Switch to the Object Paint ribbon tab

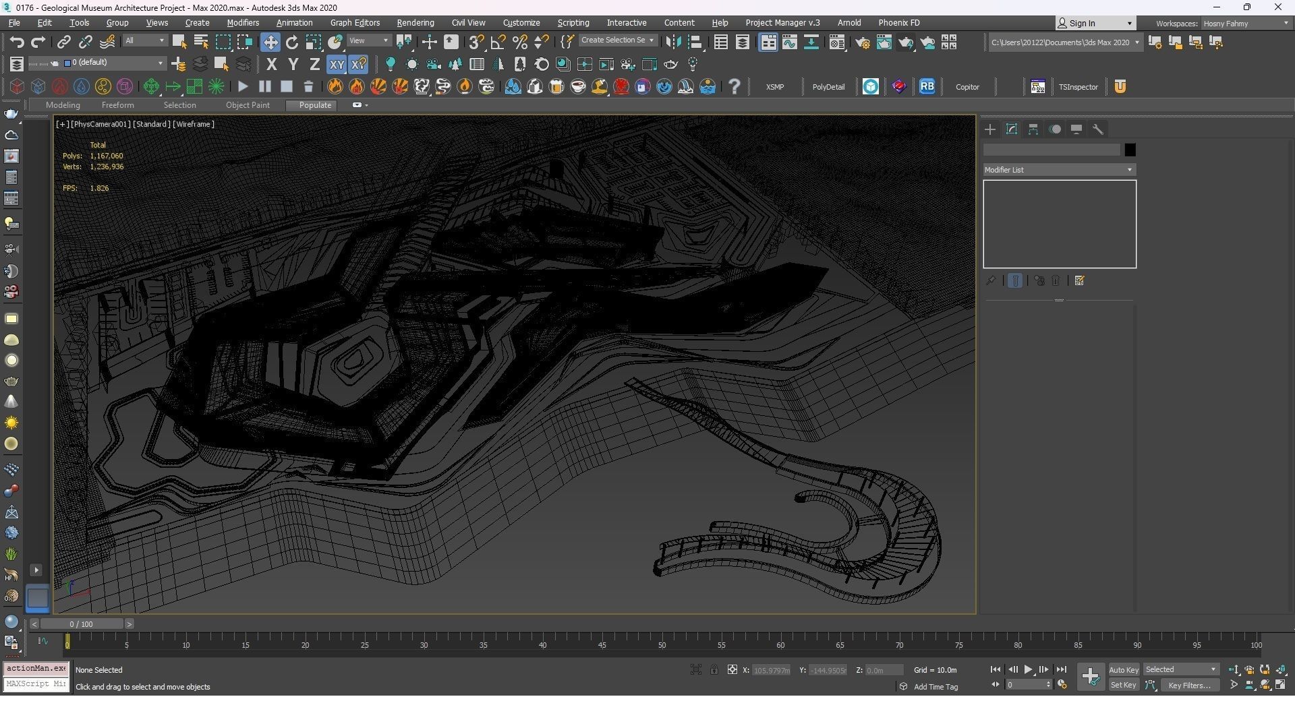pyautogui.click(x=248, y=105)
